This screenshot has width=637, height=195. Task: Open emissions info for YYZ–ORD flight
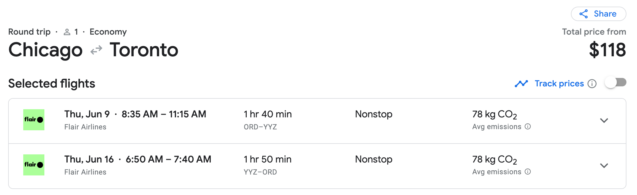pos(528,172)
